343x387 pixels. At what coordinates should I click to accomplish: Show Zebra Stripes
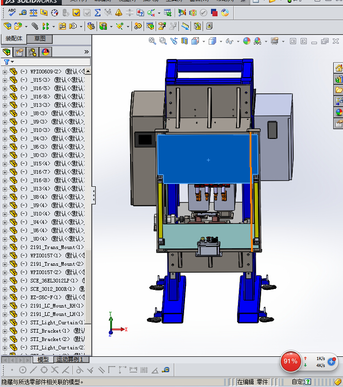[193, 13]
